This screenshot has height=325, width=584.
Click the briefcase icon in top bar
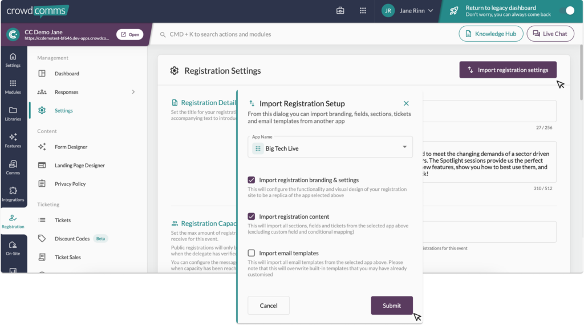click(340, 11)
